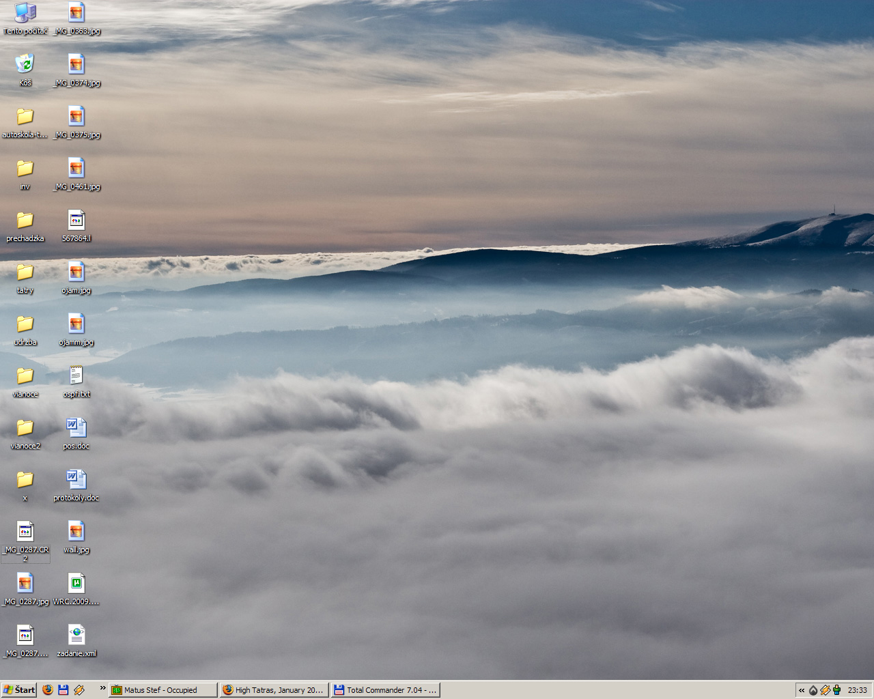Launch Total Commander floppy icon in Quick Launch
Viewport: 874px width, 699px height.
tap(64, 690)
